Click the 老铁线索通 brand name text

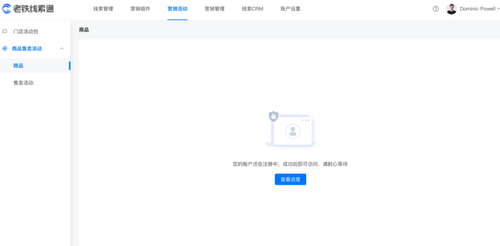pos(34,9)
